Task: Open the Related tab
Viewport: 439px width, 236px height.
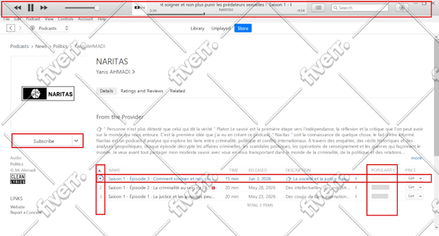Action: point(178,91)
